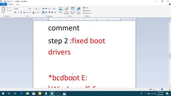Insert a Paint drawing

(x=67, y=11)
